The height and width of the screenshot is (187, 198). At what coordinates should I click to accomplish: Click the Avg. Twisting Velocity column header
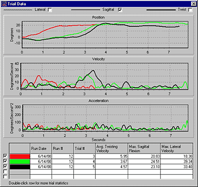click(111, 148)
